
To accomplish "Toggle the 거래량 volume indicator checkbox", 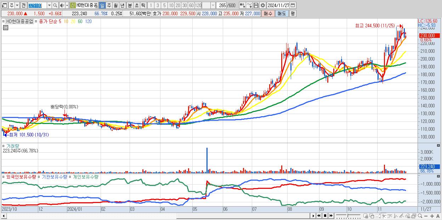I will 4,146.
